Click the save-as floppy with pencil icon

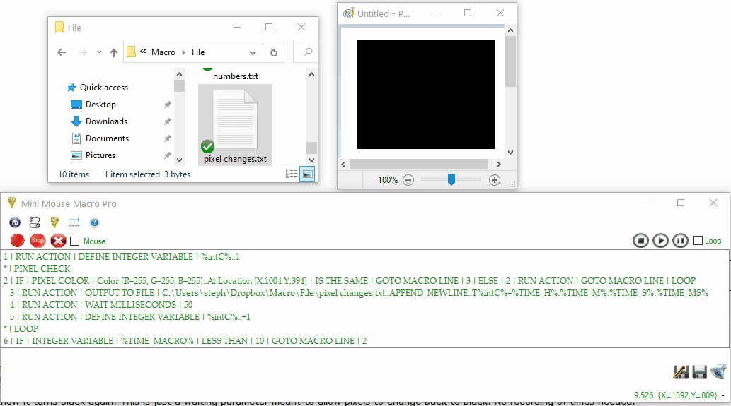pos(681,372)
